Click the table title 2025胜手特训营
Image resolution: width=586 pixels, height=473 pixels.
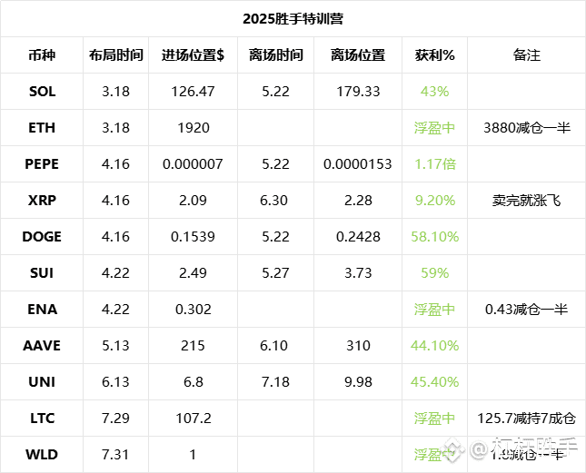[293, 19]
